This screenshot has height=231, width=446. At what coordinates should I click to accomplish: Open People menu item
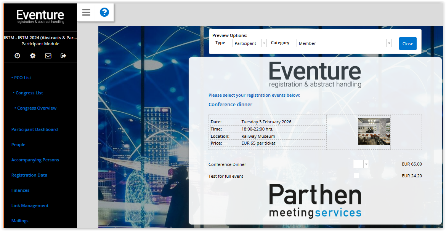[x=18, y=145]
